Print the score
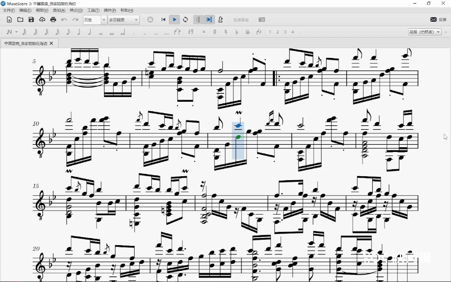Viewport: 451px width, 282px height. (53, 20)
